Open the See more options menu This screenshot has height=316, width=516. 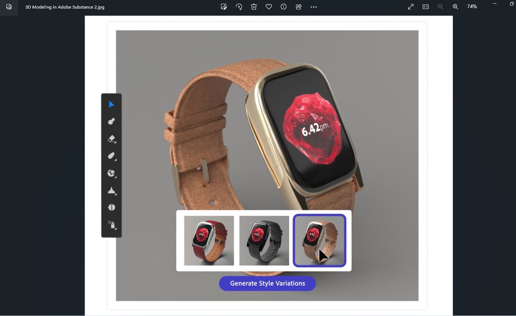click(313, 7)
